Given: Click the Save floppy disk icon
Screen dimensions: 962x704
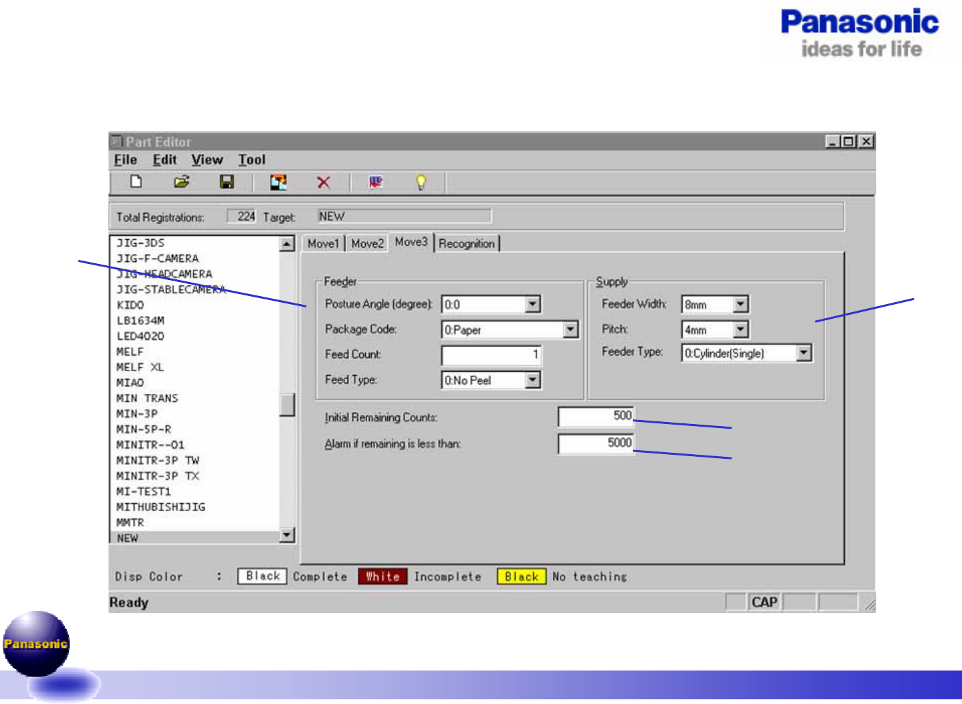Looking at the screenshot, I should click(x=227, y=182).
